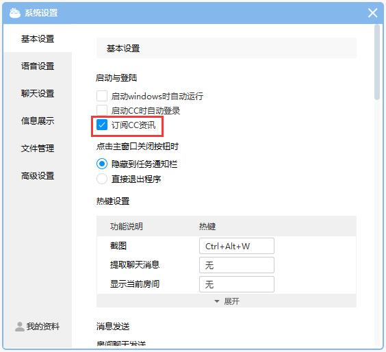Enable 启动windows时自动运行 checkbox
The width and height of the screenshot is (386, 352).
(102, 96)
